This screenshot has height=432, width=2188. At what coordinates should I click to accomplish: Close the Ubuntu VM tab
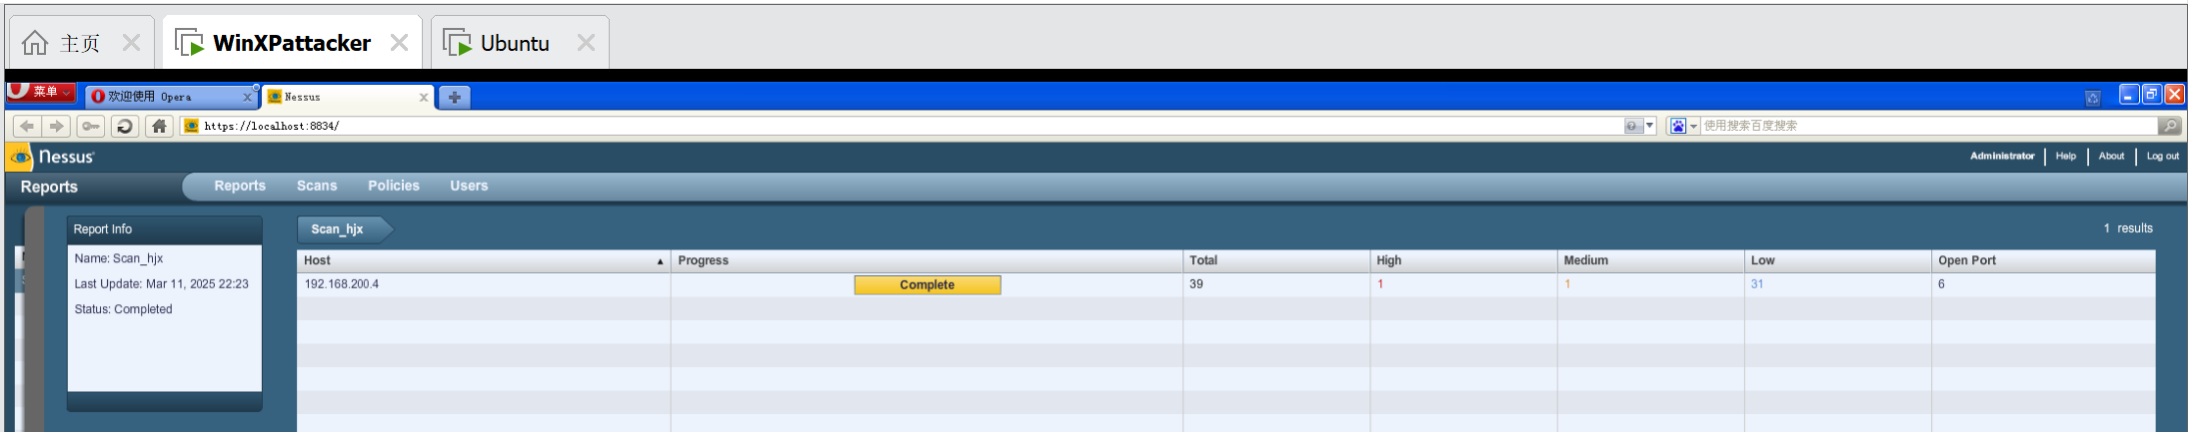tap(586, 43)
